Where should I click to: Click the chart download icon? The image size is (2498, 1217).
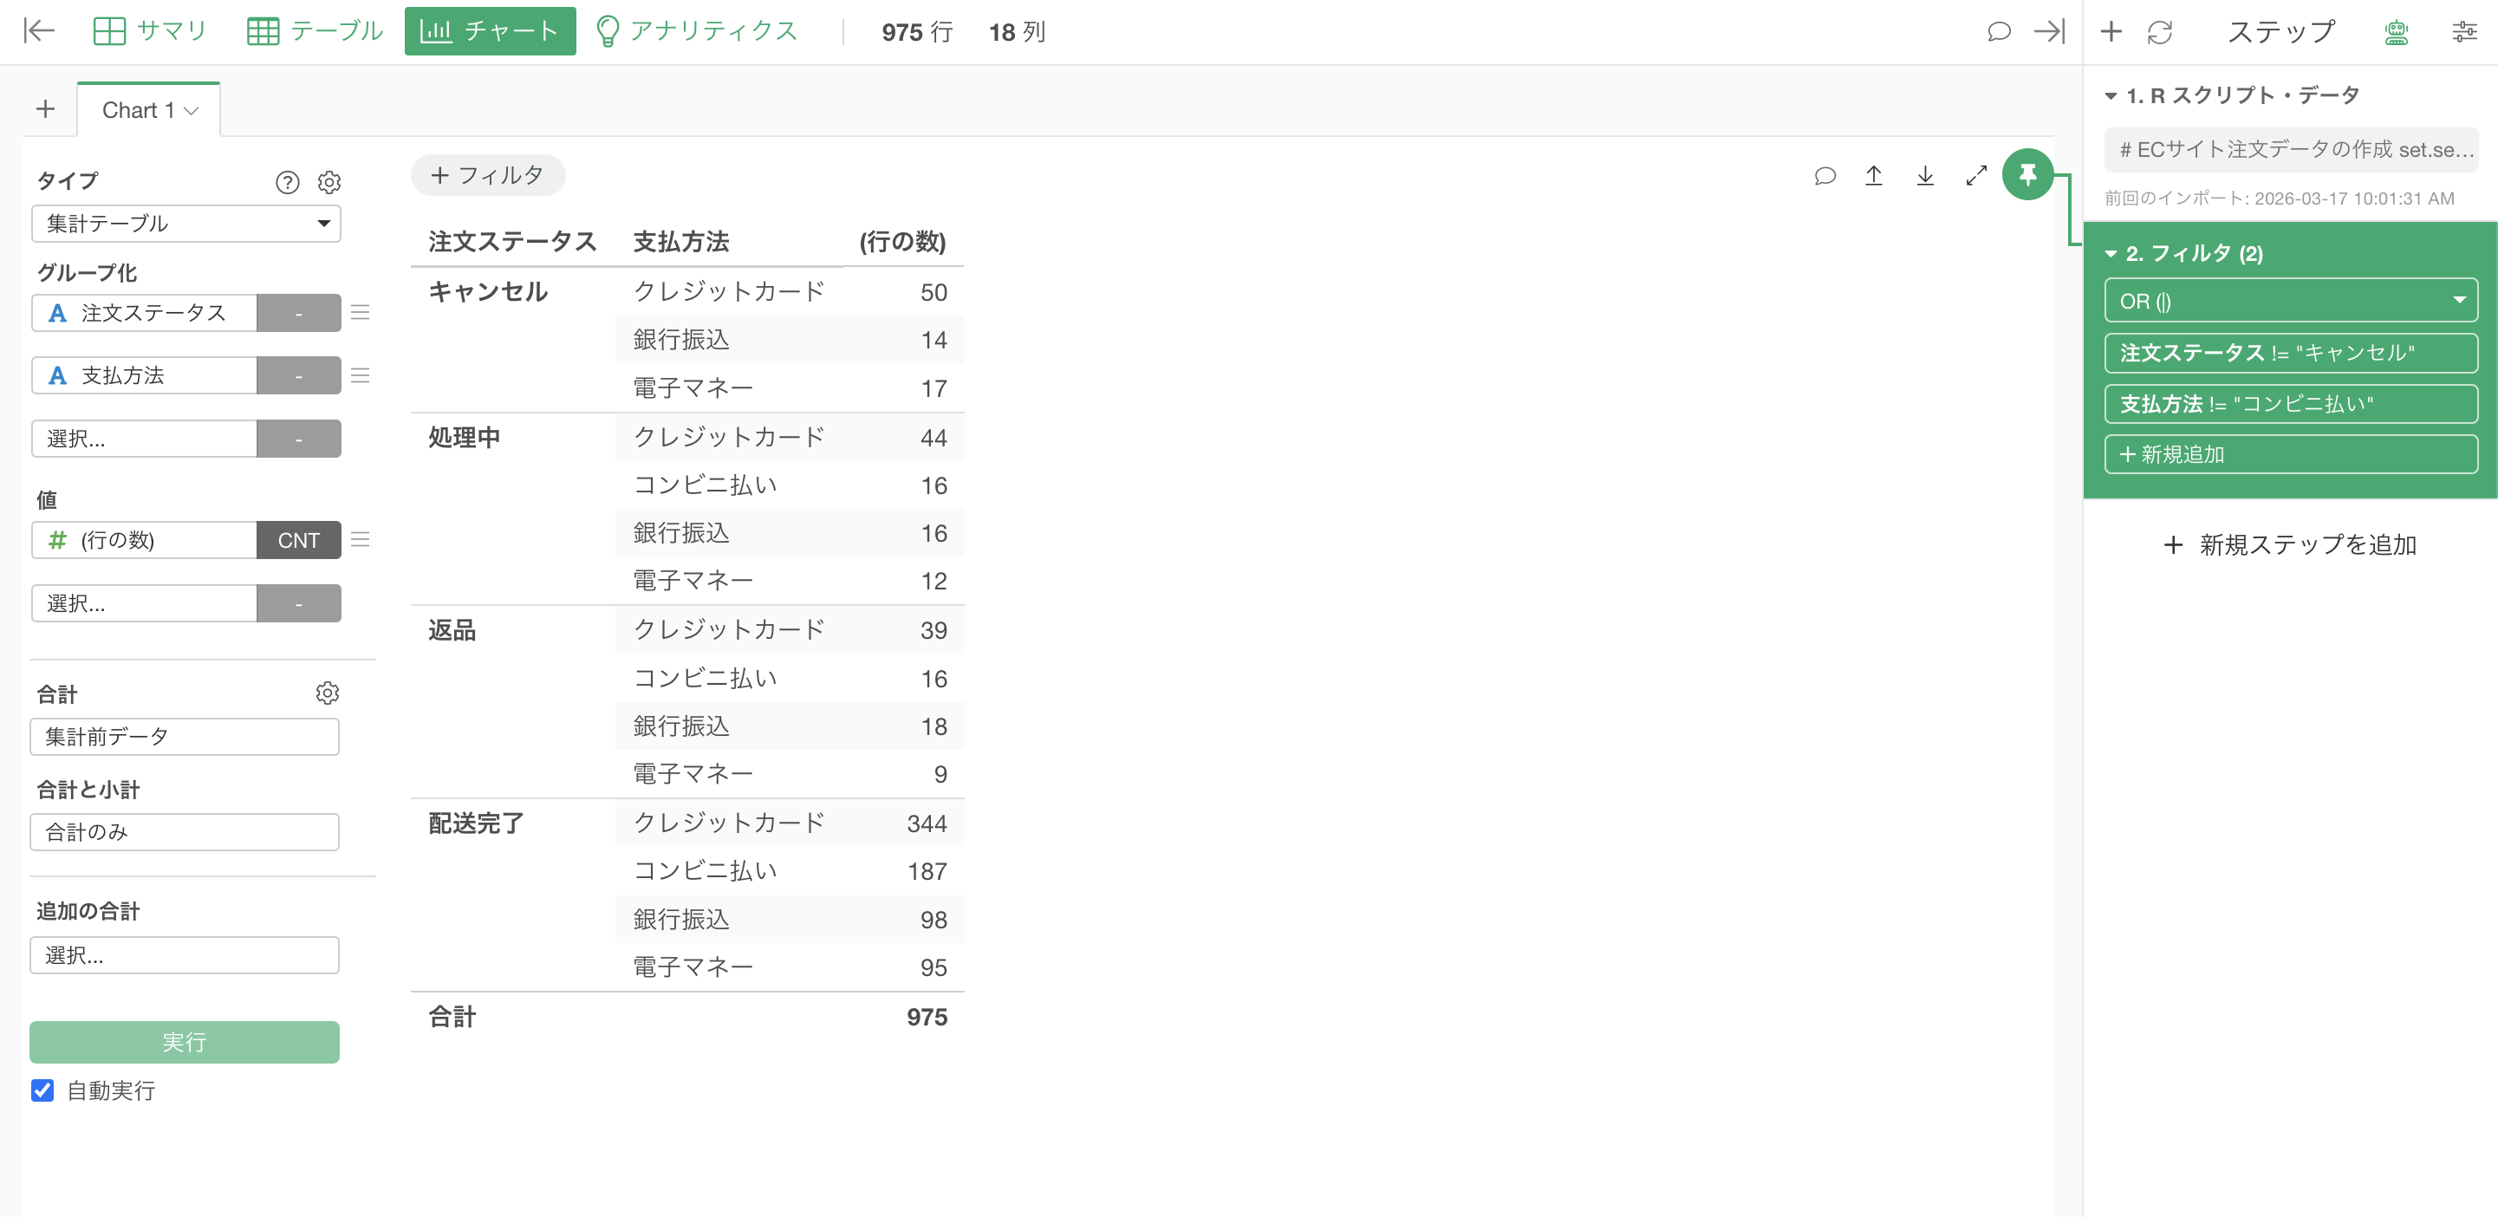(x=1925, y=175)
